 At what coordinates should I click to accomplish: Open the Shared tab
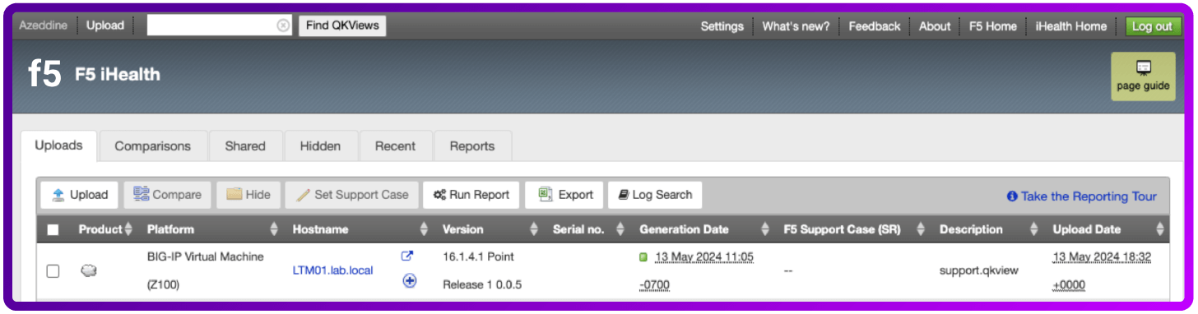(x=245, y=146)
